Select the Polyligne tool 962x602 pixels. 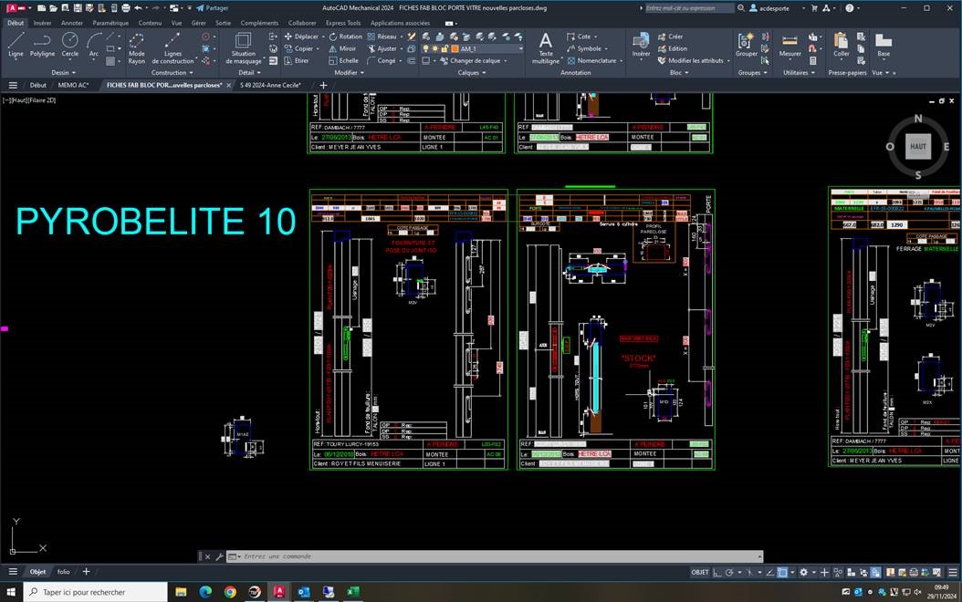(x=42, y=45)
